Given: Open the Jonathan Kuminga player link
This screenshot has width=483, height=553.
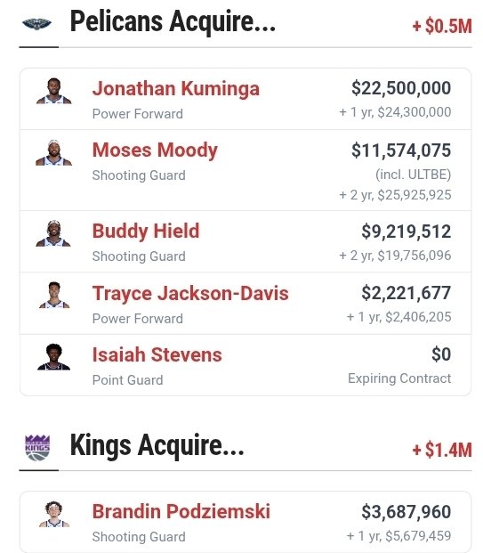Looking at the screenshot, I should [x=176, y=88].
